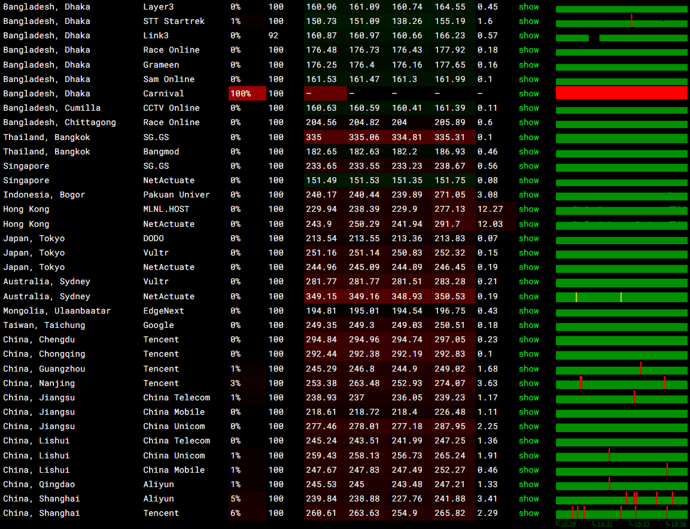
Task: Click Sydney NetActuate timeline with yellow marks
Action: (621, 297)
